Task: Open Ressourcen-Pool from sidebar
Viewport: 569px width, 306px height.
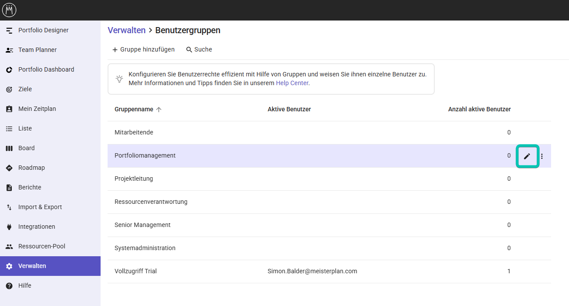Action: point(41,247)
